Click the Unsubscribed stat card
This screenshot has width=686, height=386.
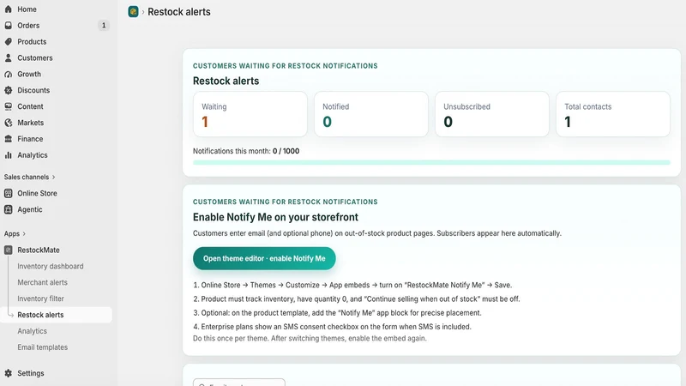pyautogui.click(x=491, y=114)
